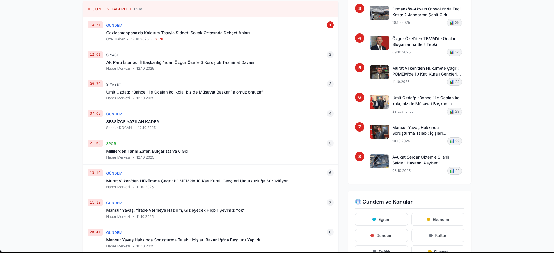Open Ormanköy-Akyazı accident article thumbnail
Screen dimensions: 554x253
click(379, 13)
